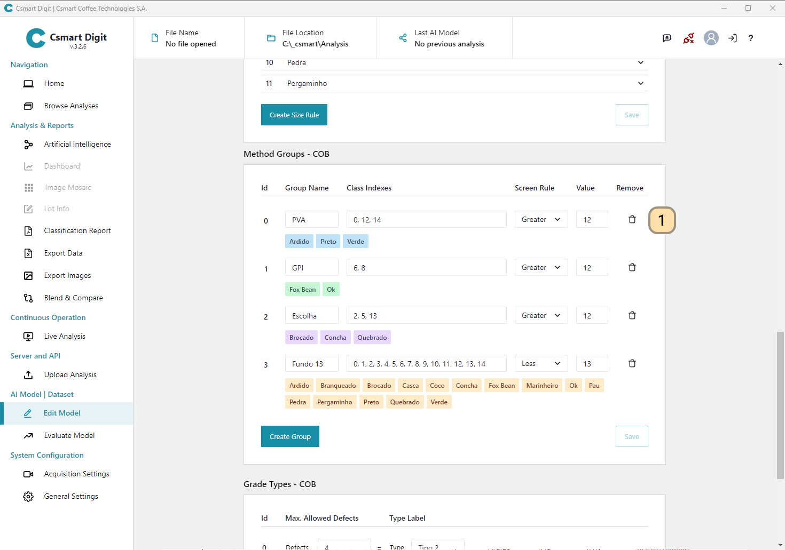The height and width of the screenshot is (550, 785).
Task: Open the Less screen rule dropdown
Action: [540, 363]
